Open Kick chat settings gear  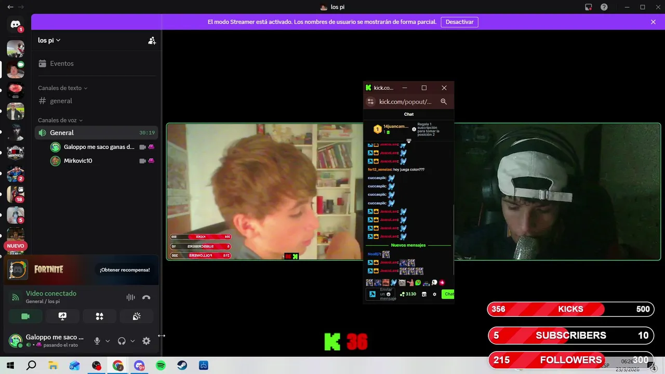(x=435, y=294)
